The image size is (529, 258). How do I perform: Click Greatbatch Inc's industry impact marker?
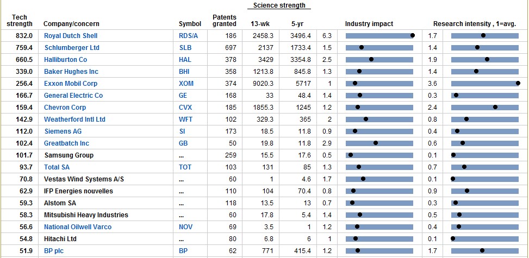(x=376, y=143)
